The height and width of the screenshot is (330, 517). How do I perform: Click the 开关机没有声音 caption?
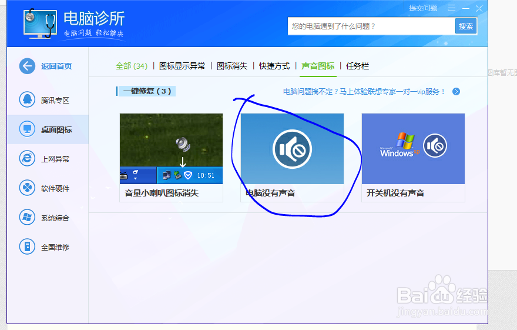click(395, 193)
